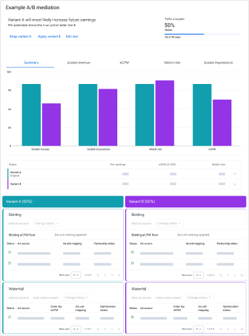
Task: Open Show rows selector in Variant A Waterfall
Action: tap(76, 329)
